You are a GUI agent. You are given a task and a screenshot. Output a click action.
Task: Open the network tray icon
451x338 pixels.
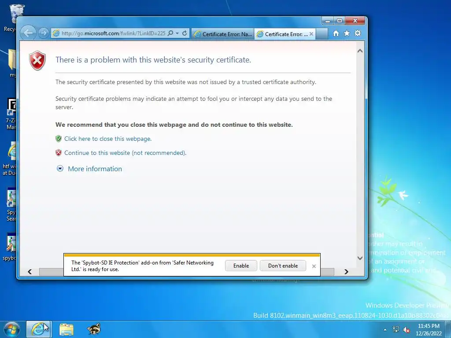click(x=396, y=329)
